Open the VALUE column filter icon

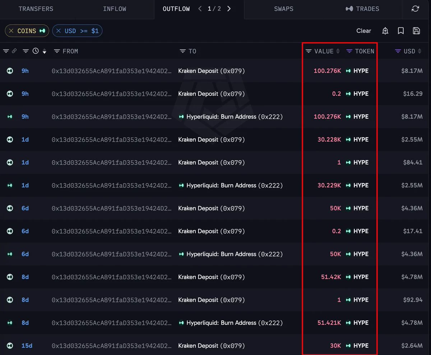[308, 51]
